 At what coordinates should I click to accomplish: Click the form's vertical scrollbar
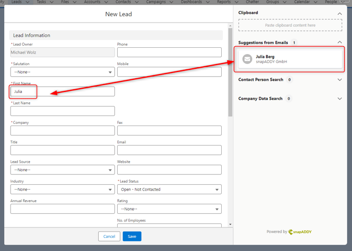[x=230, y=79]
